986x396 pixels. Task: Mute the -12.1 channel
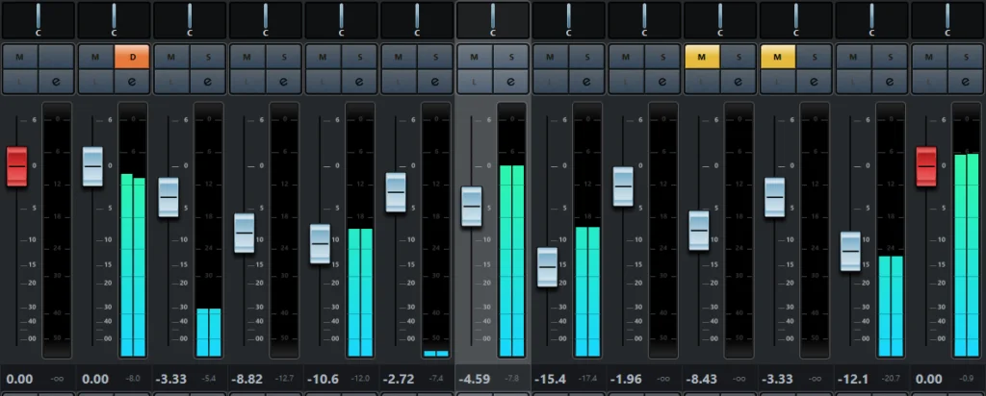(853, 57)
